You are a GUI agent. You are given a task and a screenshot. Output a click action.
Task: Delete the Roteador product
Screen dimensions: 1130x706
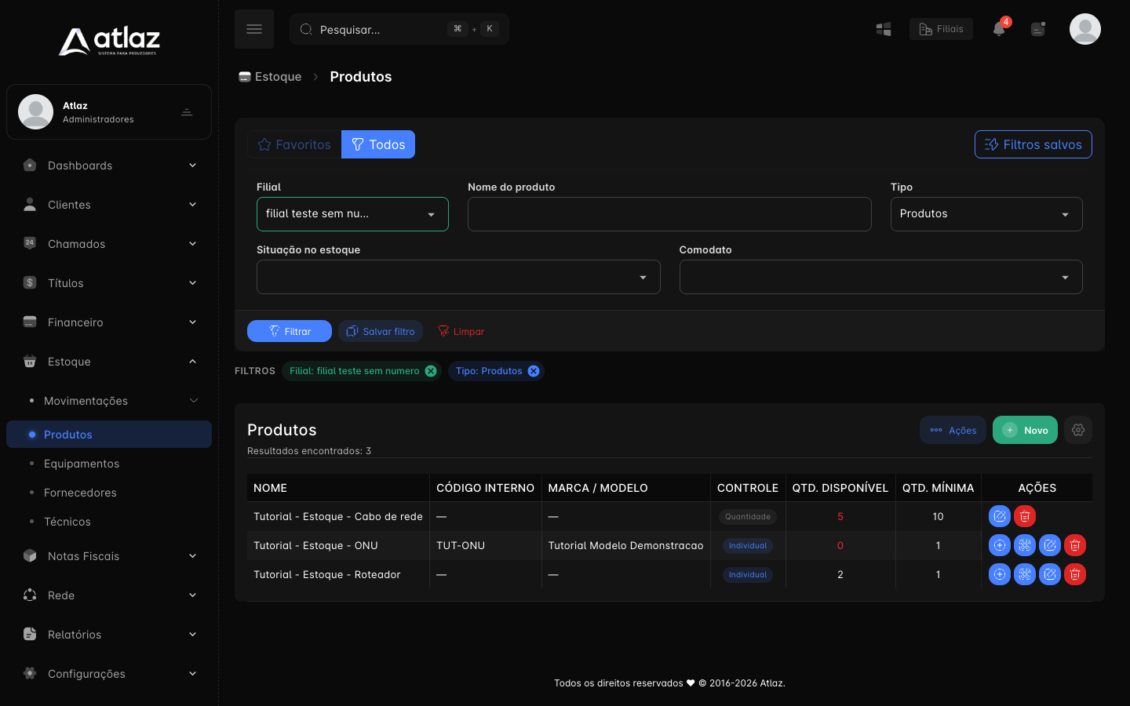pos(1075,574)
